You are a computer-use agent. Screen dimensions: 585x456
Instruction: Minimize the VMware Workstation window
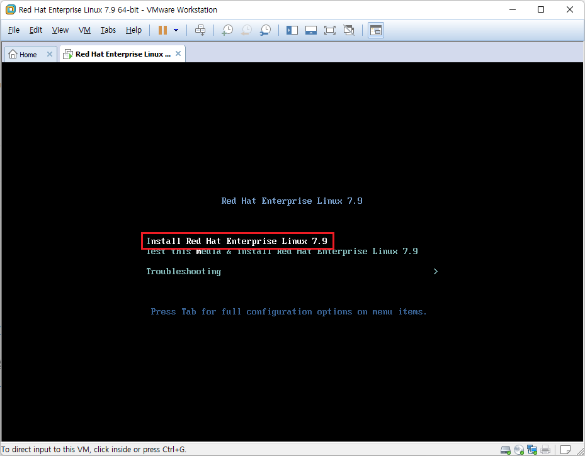[x=513, y=9]
